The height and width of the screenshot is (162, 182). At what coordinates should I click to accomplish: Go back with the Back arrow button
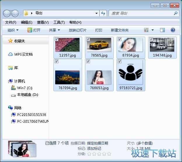(x=7, y=13)
